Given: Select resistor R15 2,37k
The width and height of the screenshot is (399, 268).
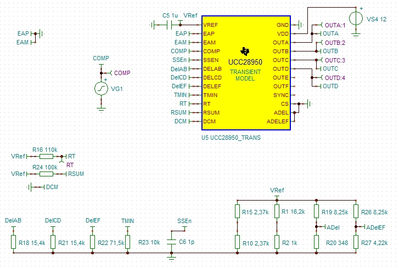Looking at the screenshot, I should click(x=237, y=212).
